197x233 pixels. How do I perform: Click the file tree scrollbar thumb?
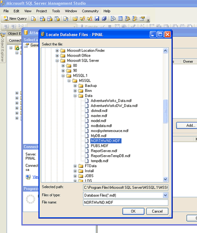click(165, 111)
